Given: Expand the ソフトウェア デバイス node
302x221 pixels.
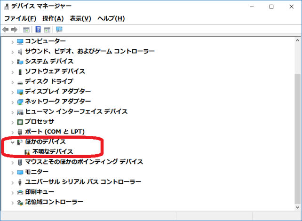Looking at the screenshot, I should pos(13,72).
